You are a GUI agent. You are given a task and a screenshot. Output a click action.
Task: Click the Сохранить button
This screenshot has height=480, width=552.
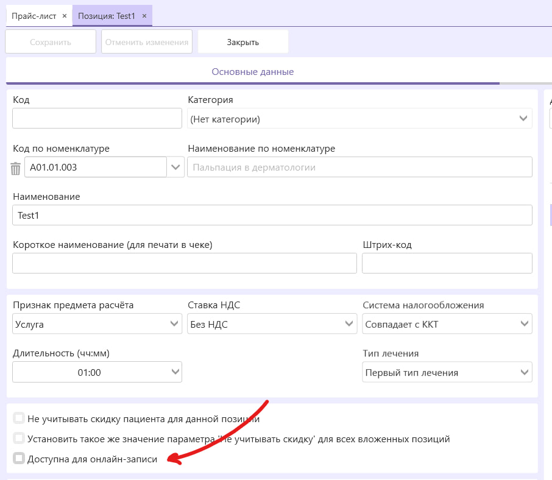[51, 42]
